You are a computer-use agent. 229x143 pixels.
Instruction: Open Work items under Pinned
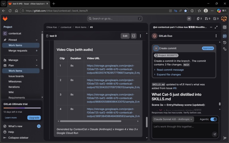coord(21,45)
